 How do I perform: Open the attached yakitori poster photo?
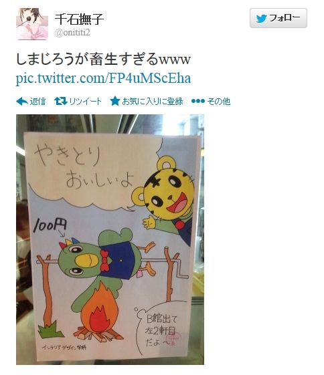click(110, 239)
